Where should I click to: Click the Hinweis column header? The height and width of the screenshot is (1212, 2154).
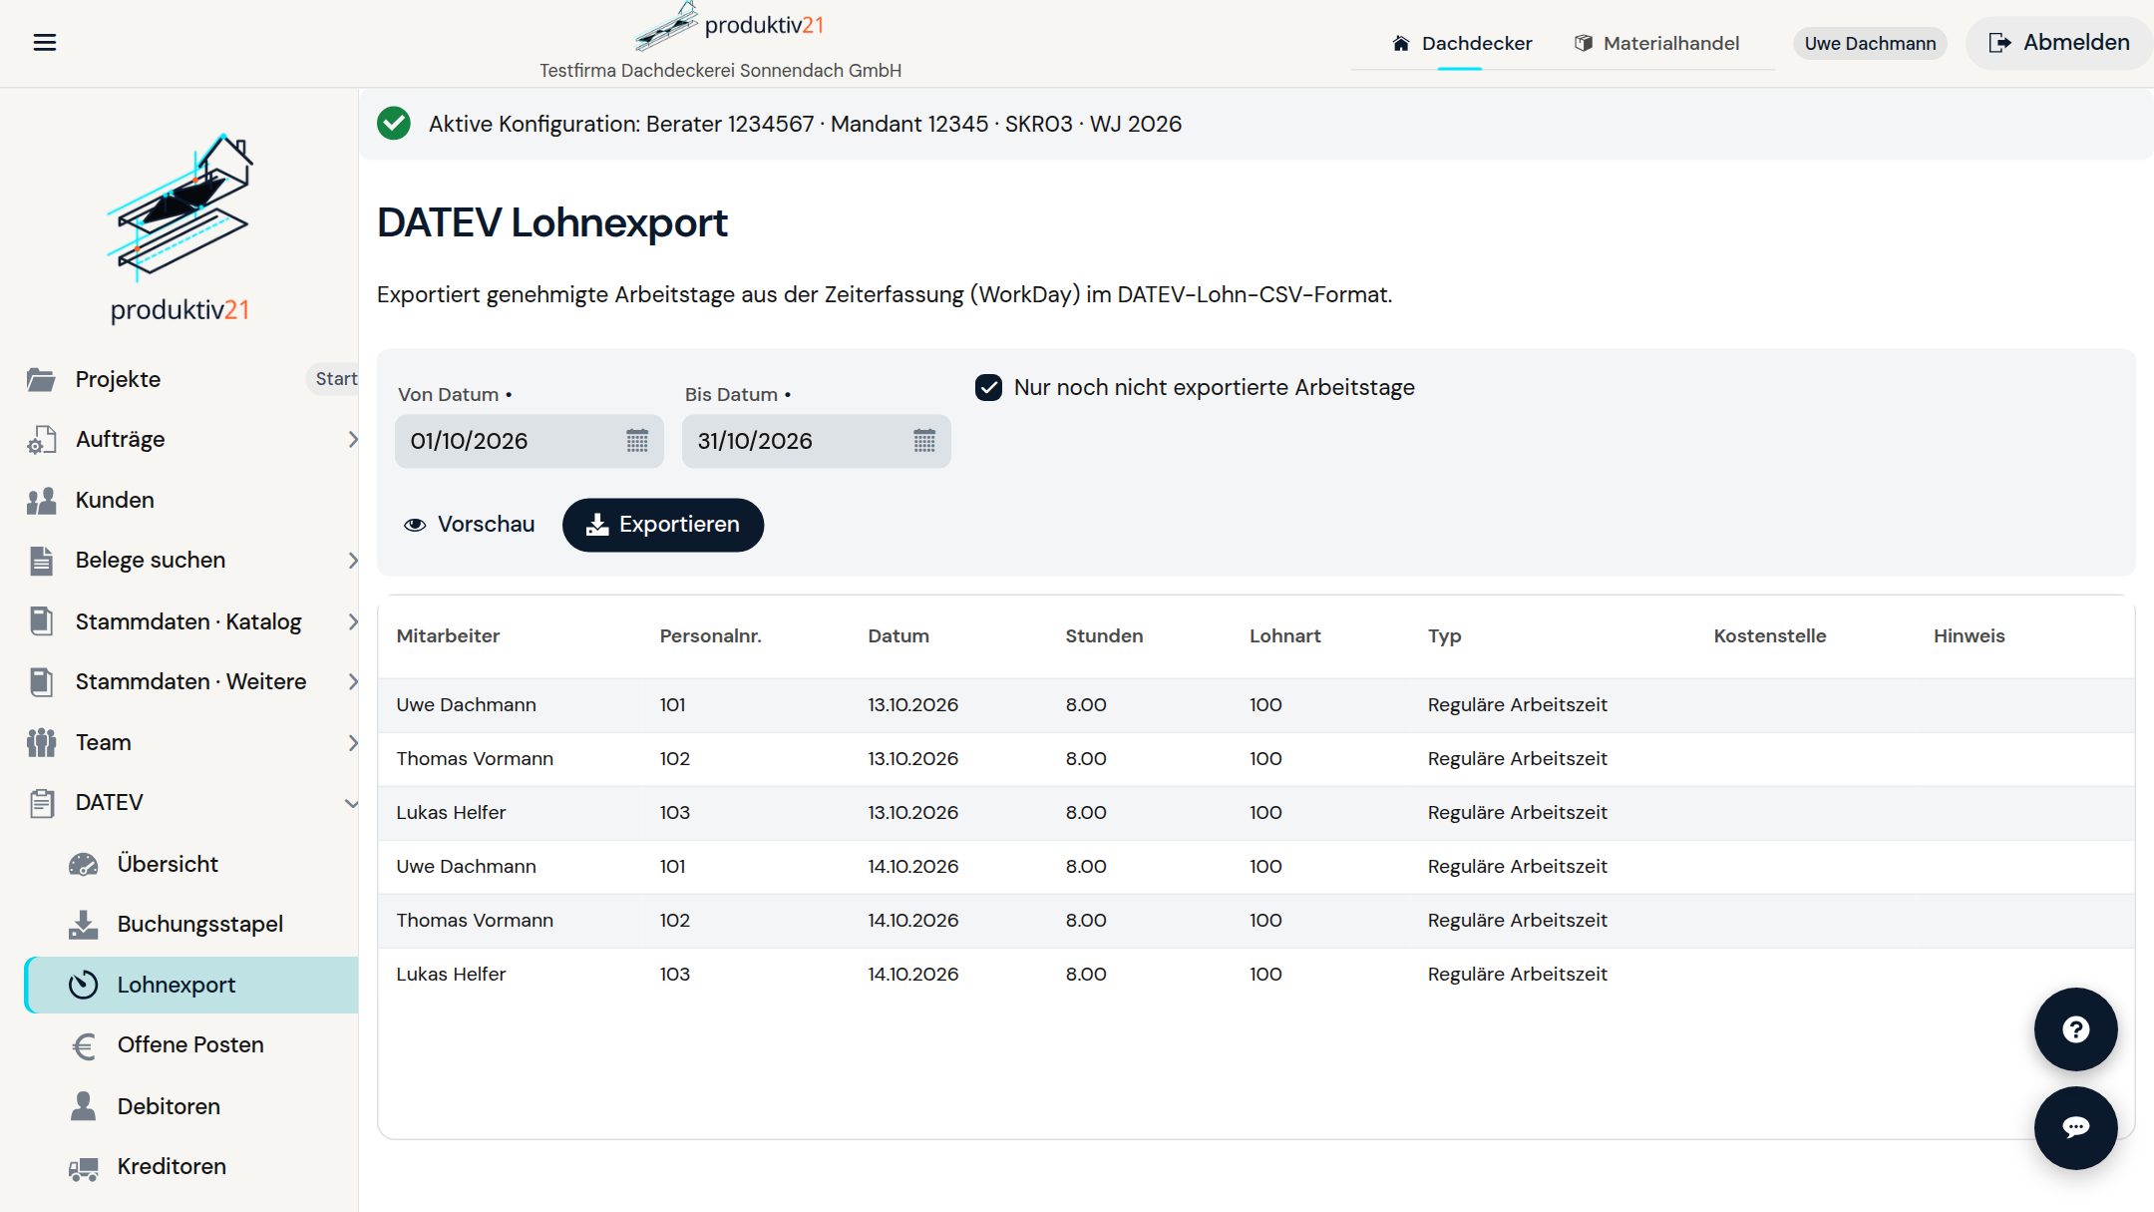pos(1969,635)
